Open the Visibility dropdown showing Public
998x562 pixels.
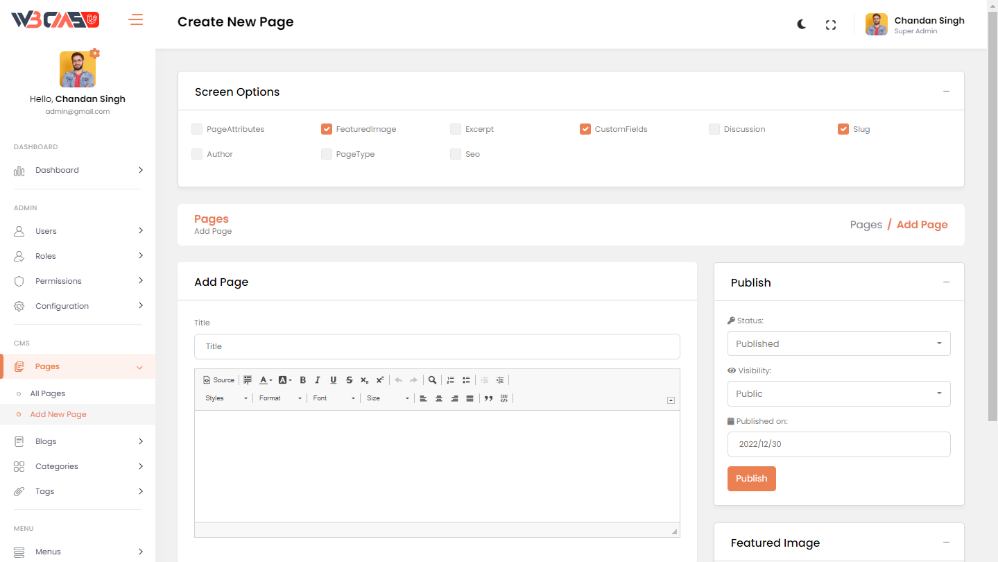[x=838, y=393]
